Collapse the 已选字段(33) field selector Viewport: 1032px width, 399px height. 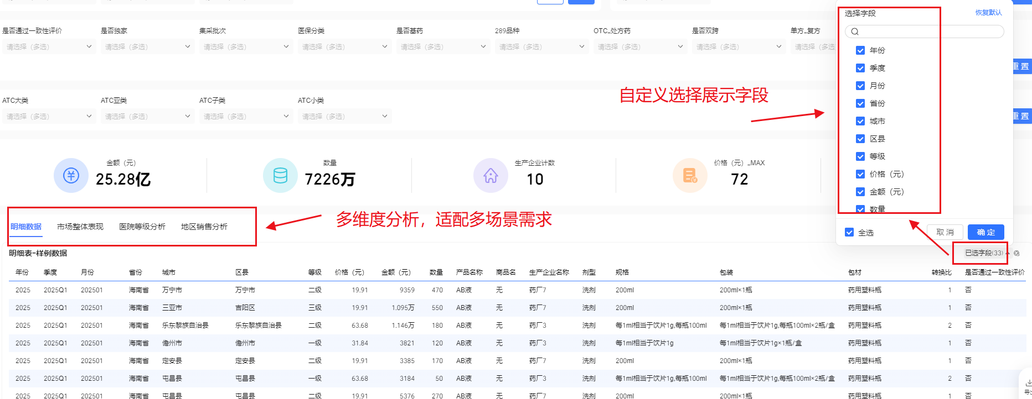coord(984,253)
